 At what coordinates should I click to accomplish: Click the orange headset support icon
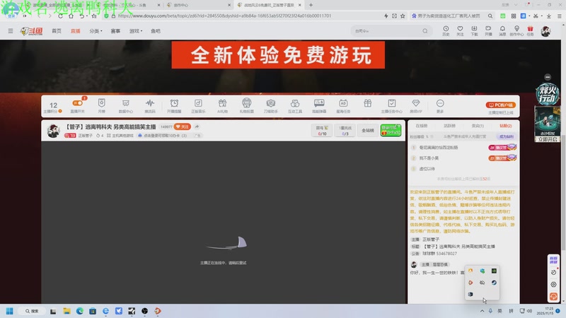(553, 296)
